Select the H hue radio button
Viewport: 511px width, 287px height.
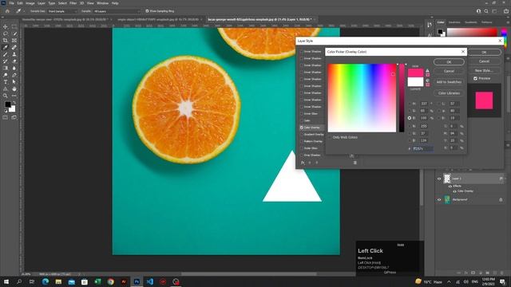[x=410, y=104]
